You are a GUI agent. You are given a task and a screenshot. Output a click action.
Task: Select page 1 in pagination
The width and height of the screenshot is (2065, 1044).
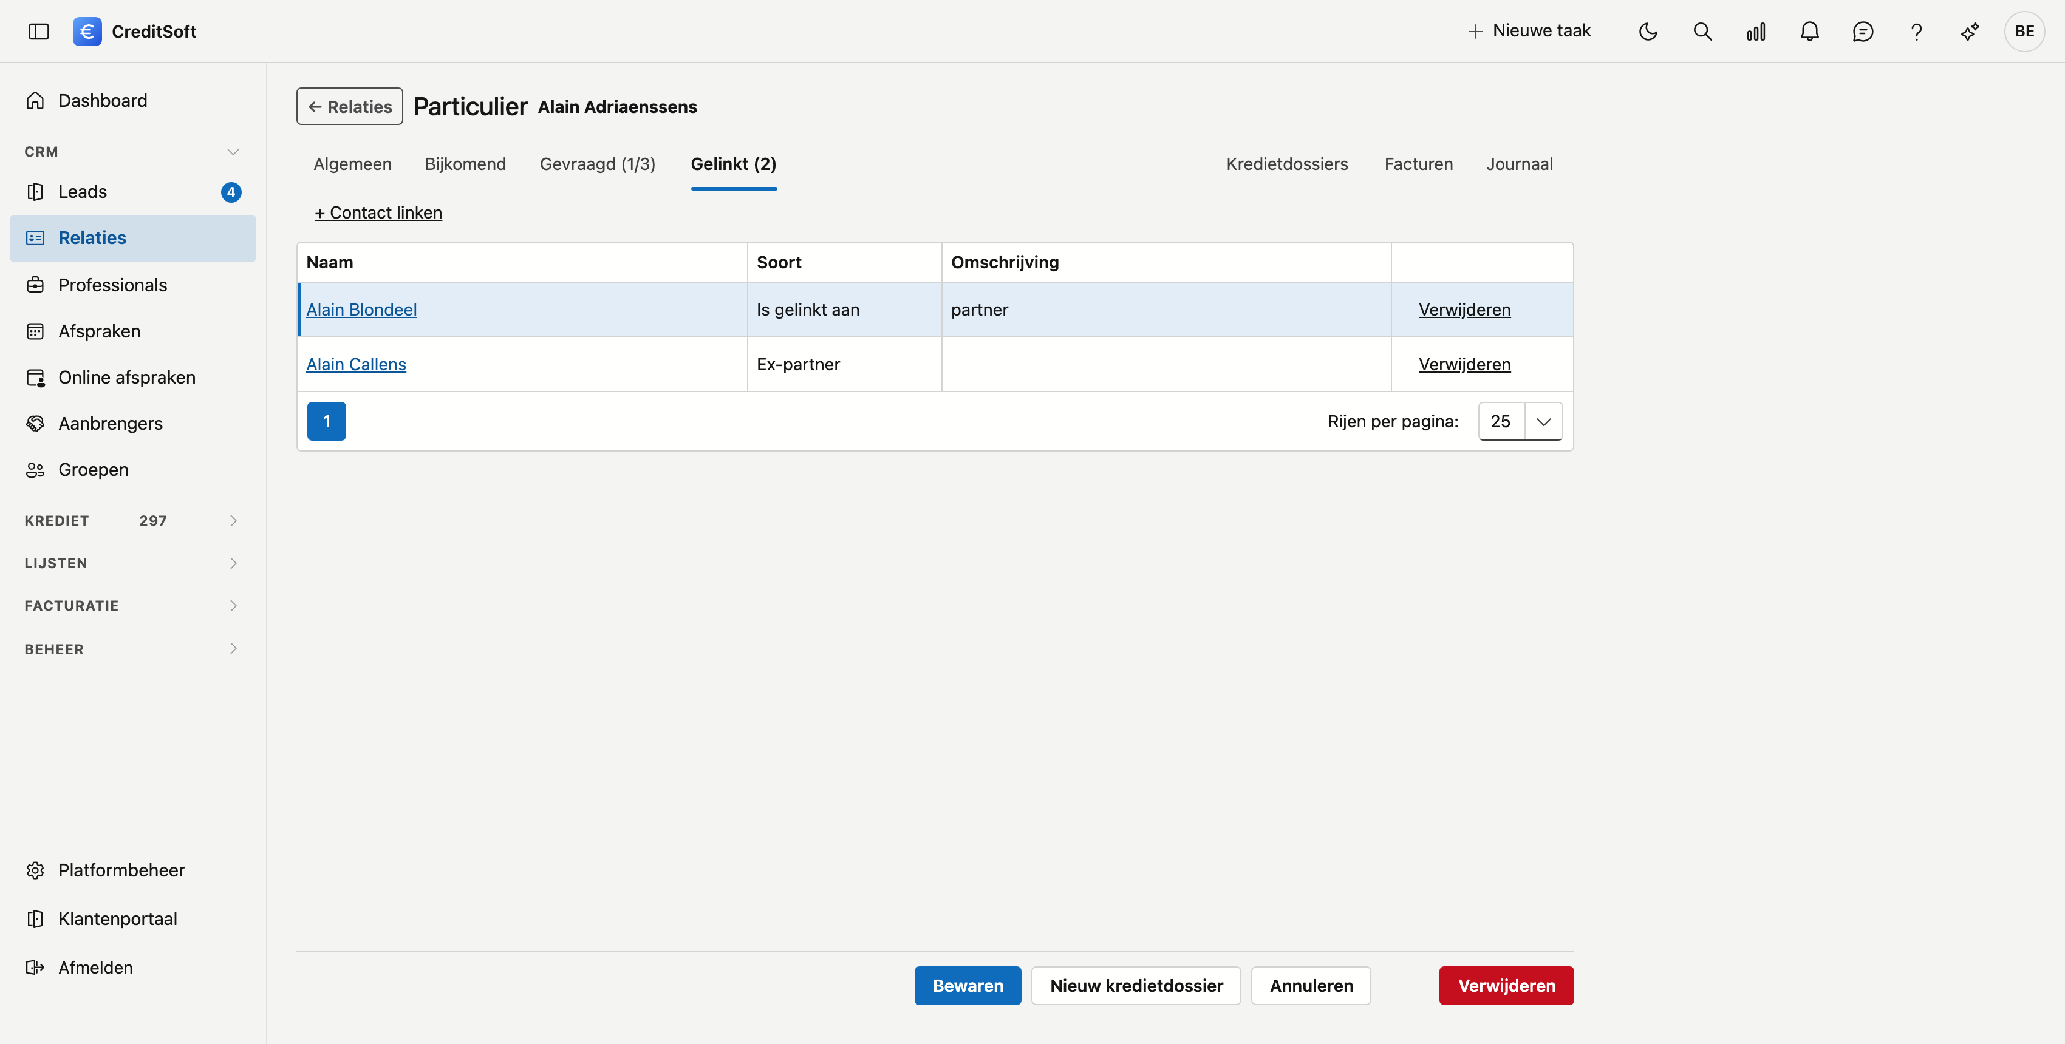(326, 421)
